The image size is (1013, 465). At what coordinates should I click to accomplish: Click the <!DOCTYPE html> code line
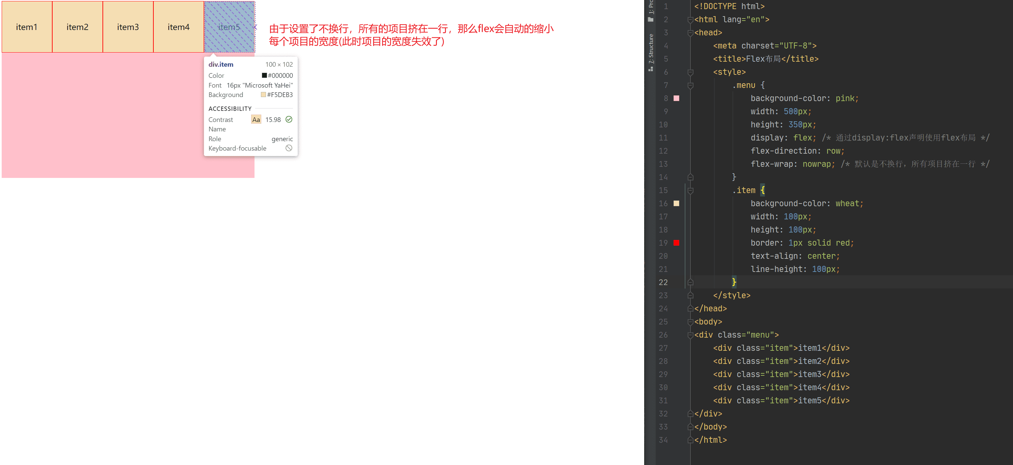pos(729,6)
